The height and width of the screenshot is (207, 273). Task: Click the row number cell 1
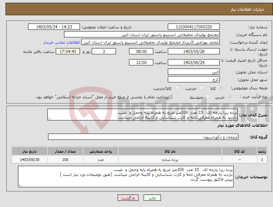[262, 160]
